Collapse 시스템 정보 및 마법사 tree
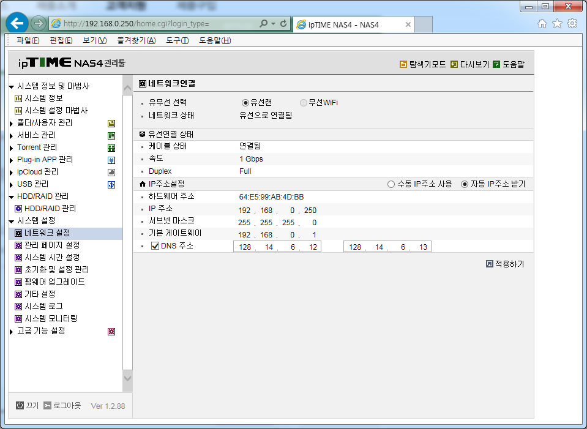The image size is (587, 429). click(11, 87)
